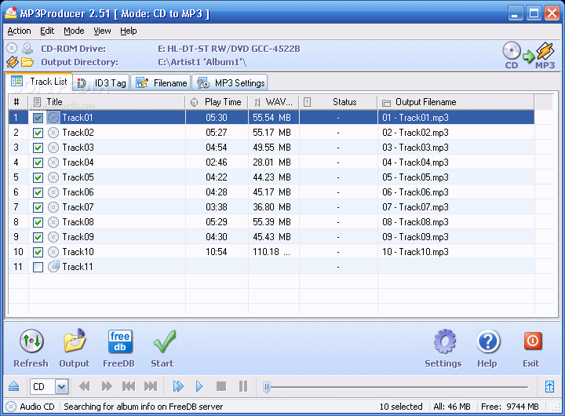Click the double-arrow play all button
This screenshot has height=416, width=565.
tap(178, 386)
